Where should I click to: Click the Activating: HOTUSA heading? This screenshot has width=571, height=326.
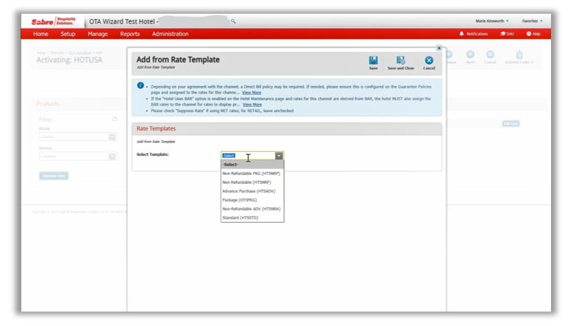pos(69,60)
